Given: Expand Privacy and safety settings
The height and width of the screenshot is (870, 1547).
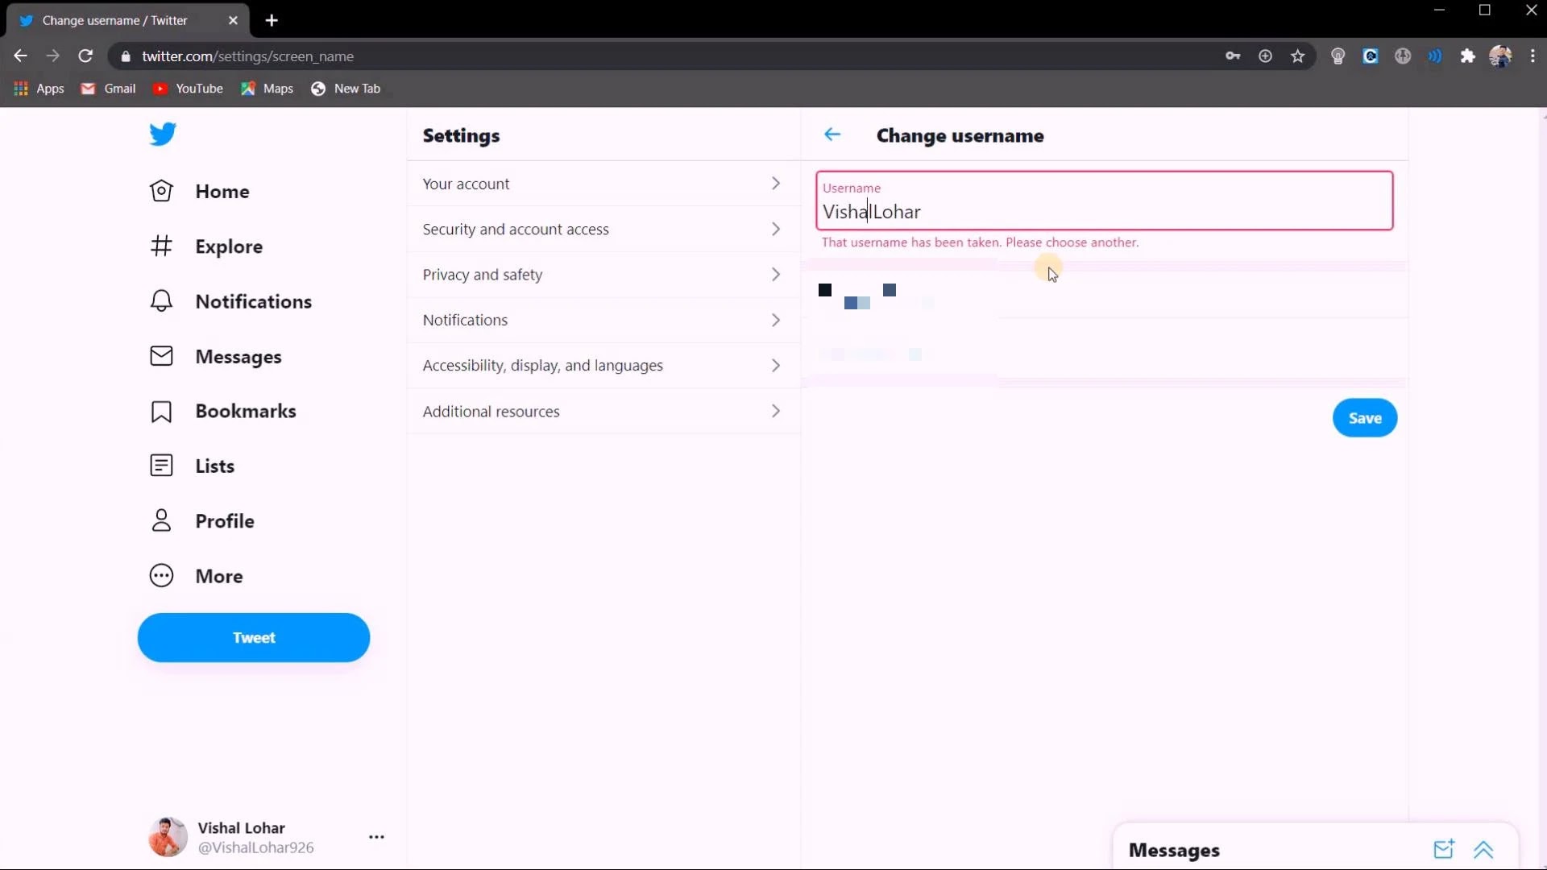Looking at the screenshot, I should 603,275.
